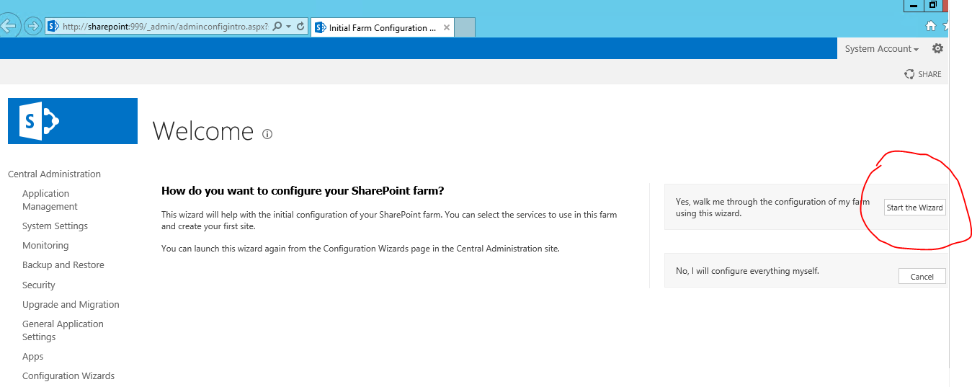Open Upgrade and Migration
This screenshot has height=387, width=972.
click(x=71, y=304)
